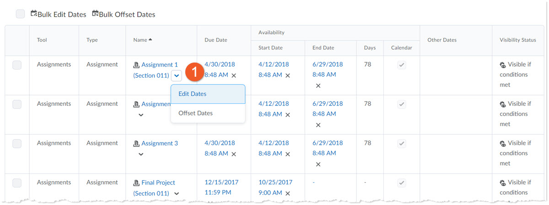Image resolution: width=549 pixels, height=205 pixels.
Task: Toggle the select-all checkbox above the table
Action: pyautogui.click(x=20, y=14)
